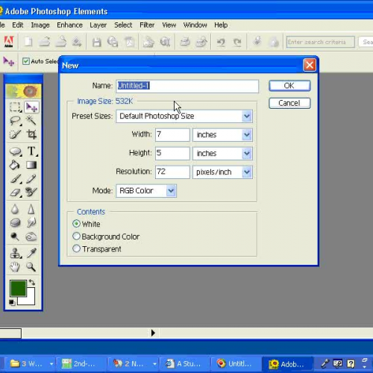The height and width of the screenshot is (373, 373).
Task: Choose Background Color contents option
Action: pyautogui.click(x=76, y=236)
